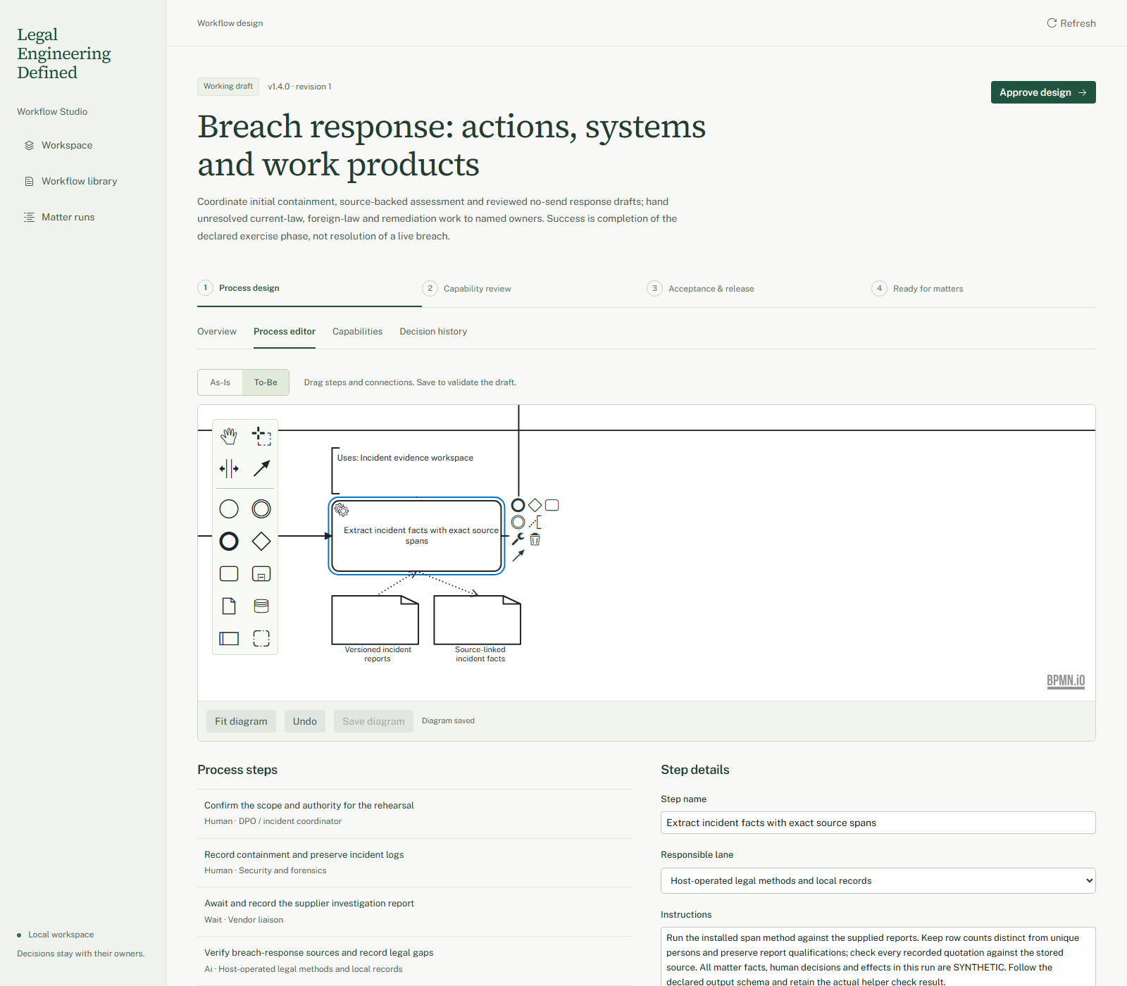Connect using context pad arrow icon
1127x986 pixels.
[x=518, y=556]
